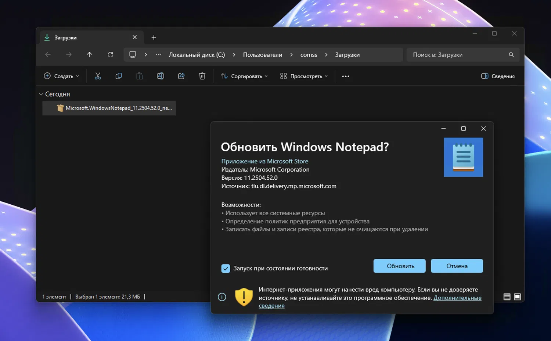Image resolution: width=551 pixels, height=341 pixels.
Task: Click the Версия: 11.2504.52.0 text
Action: click(x=249, y=178)
